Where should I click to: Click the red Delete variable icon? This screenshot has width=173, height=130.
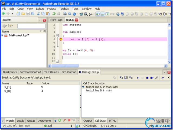69,120
